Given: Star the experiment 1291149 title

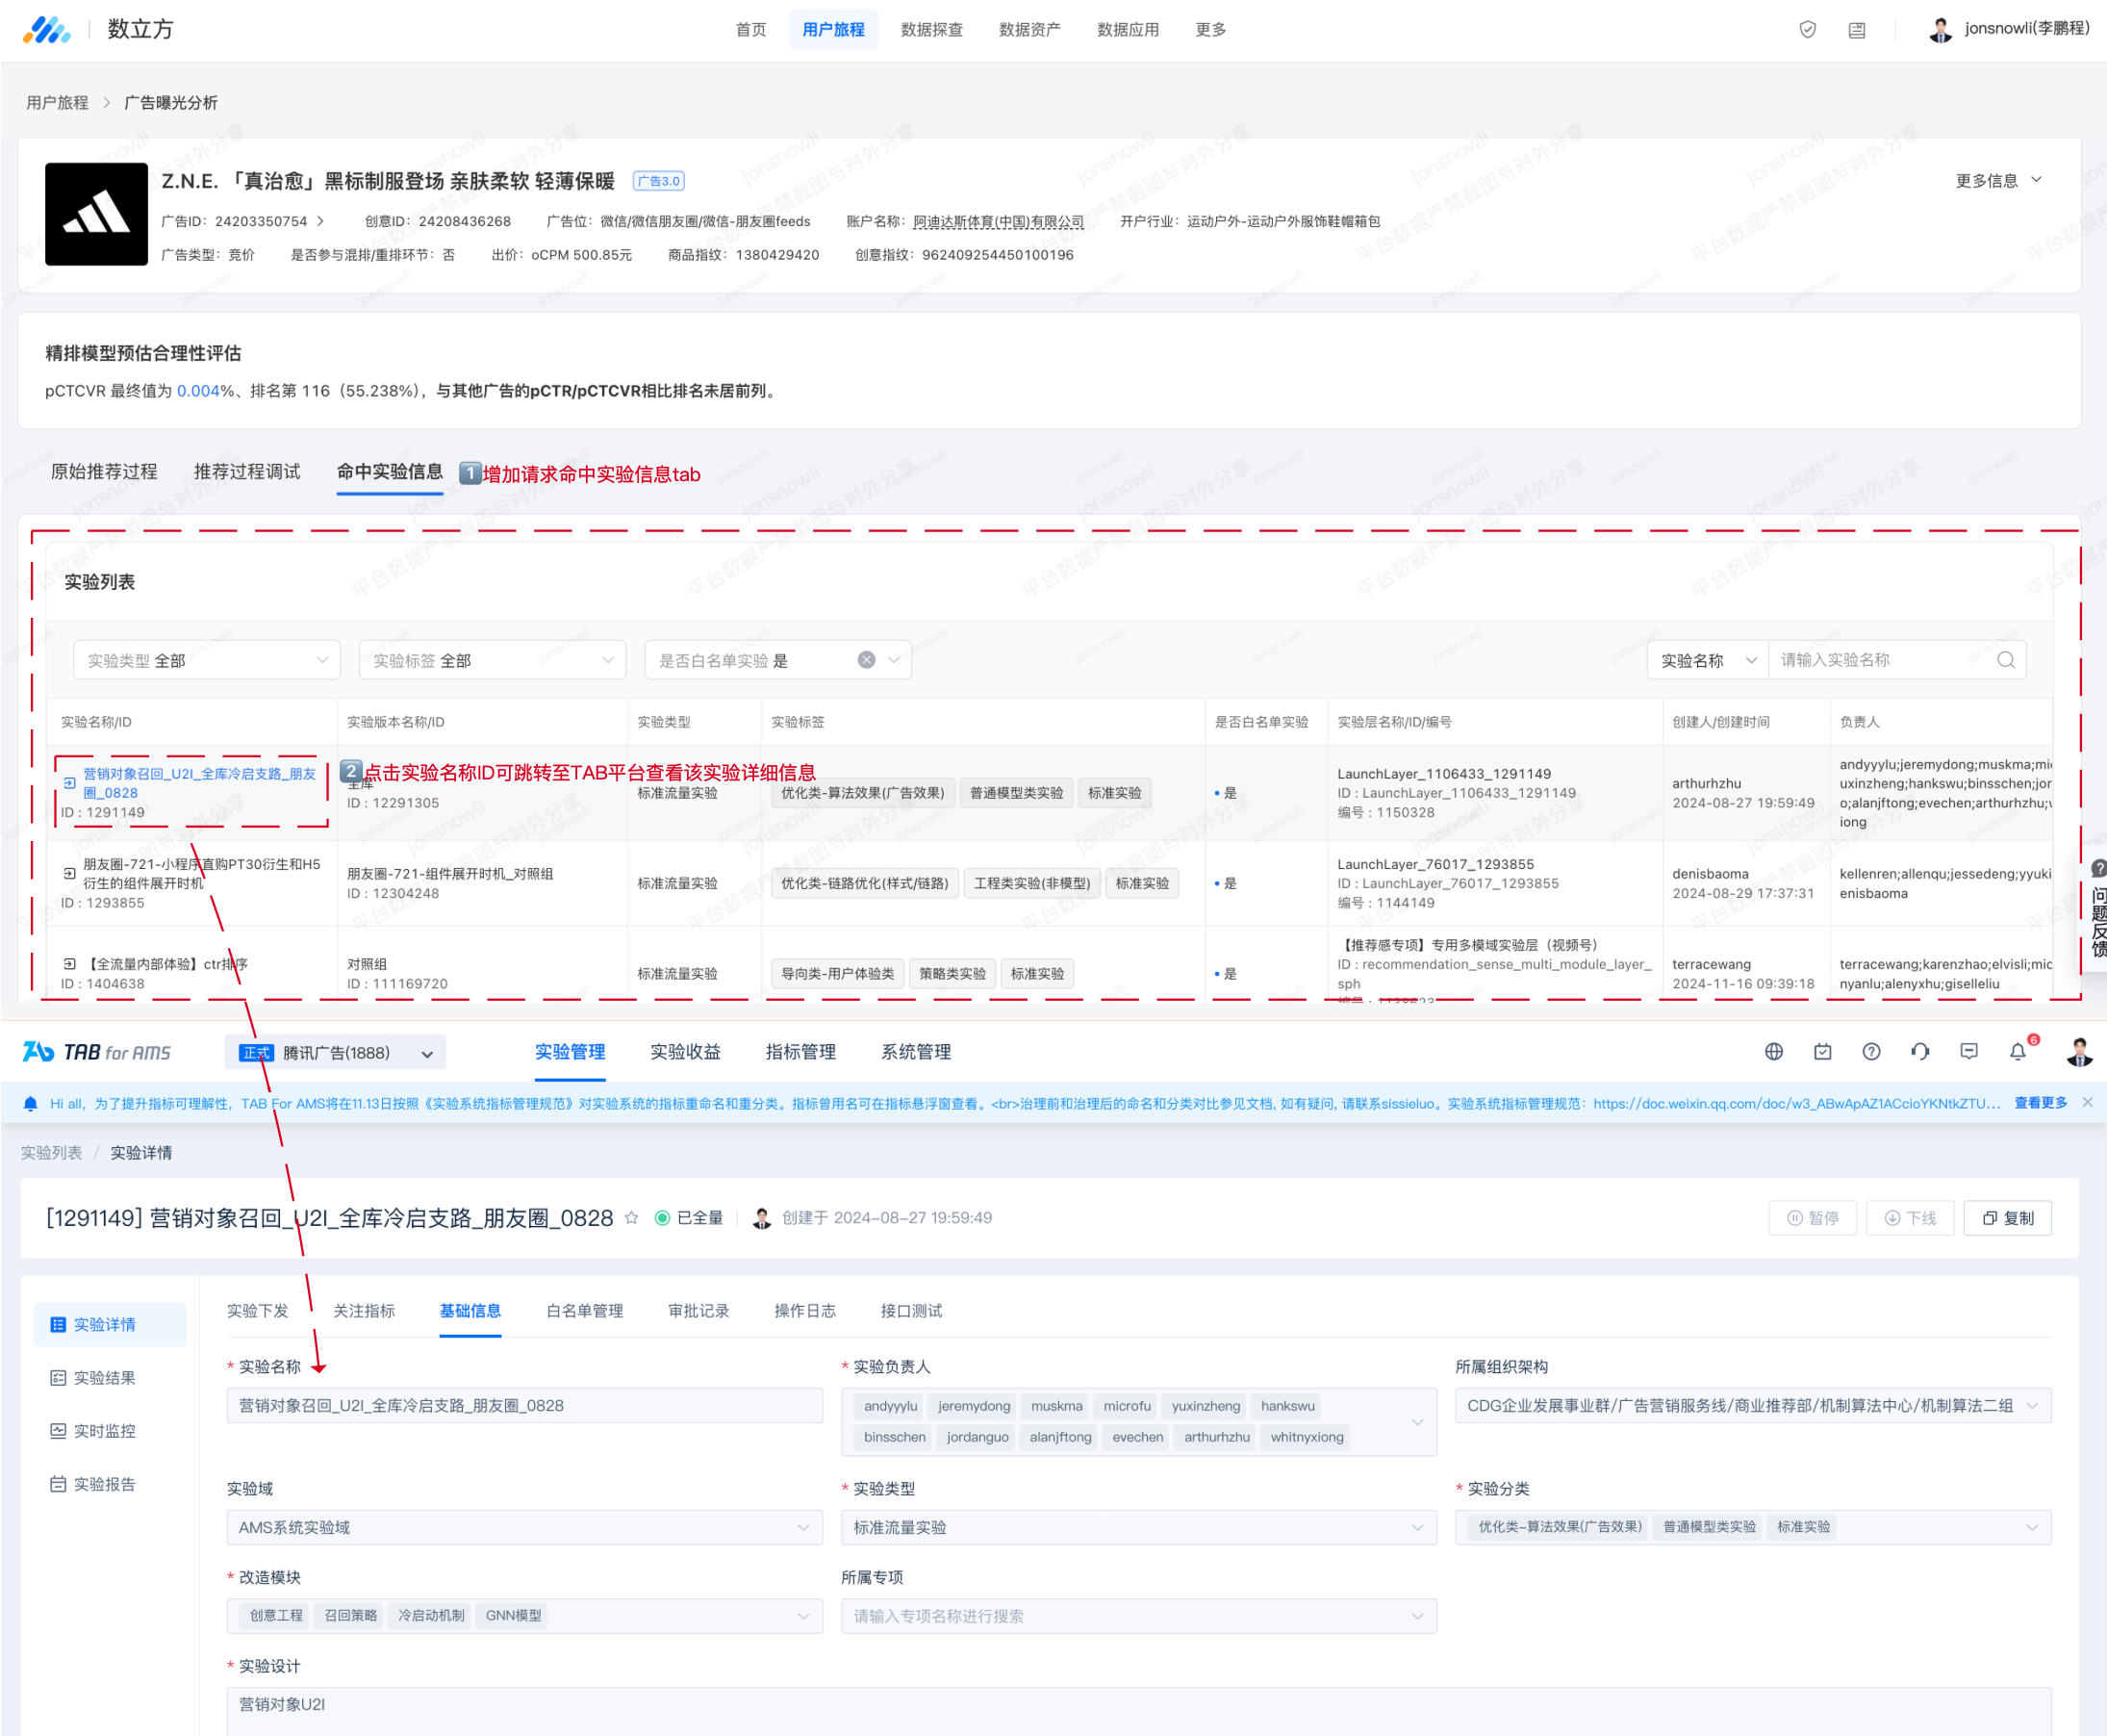Looking at the screenshot, I should (632, 1218).
